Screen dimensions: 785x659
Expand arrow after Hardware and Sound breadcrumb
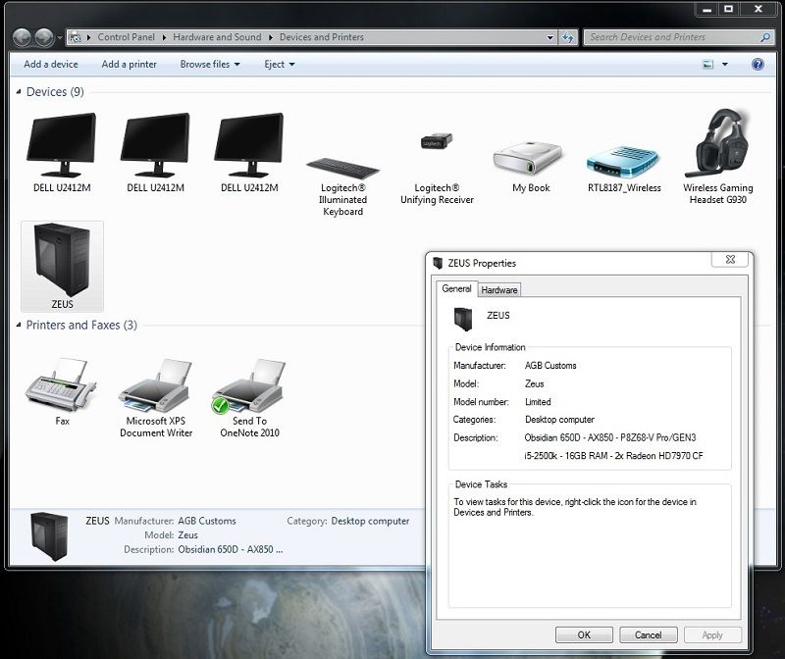[271, 37]
